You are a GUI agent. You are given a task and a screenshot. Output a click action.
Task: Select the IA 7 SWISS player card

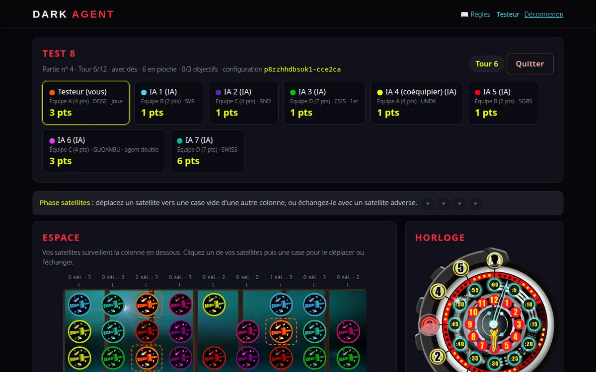click(207, 151)
